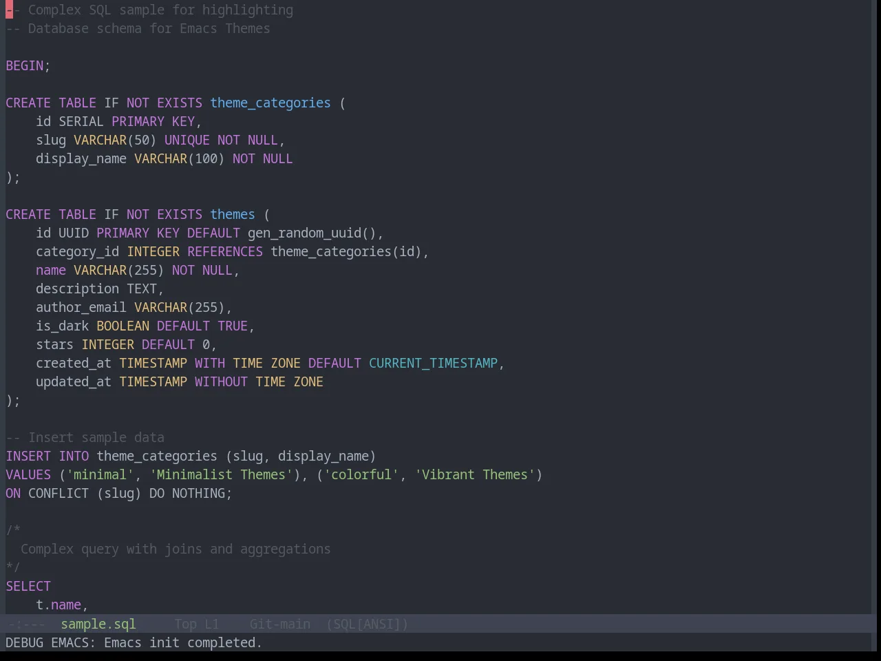Click t.name in the SELECT list
Image resolution: width=881 pixels, height=661 pixels.
point(59,605)
